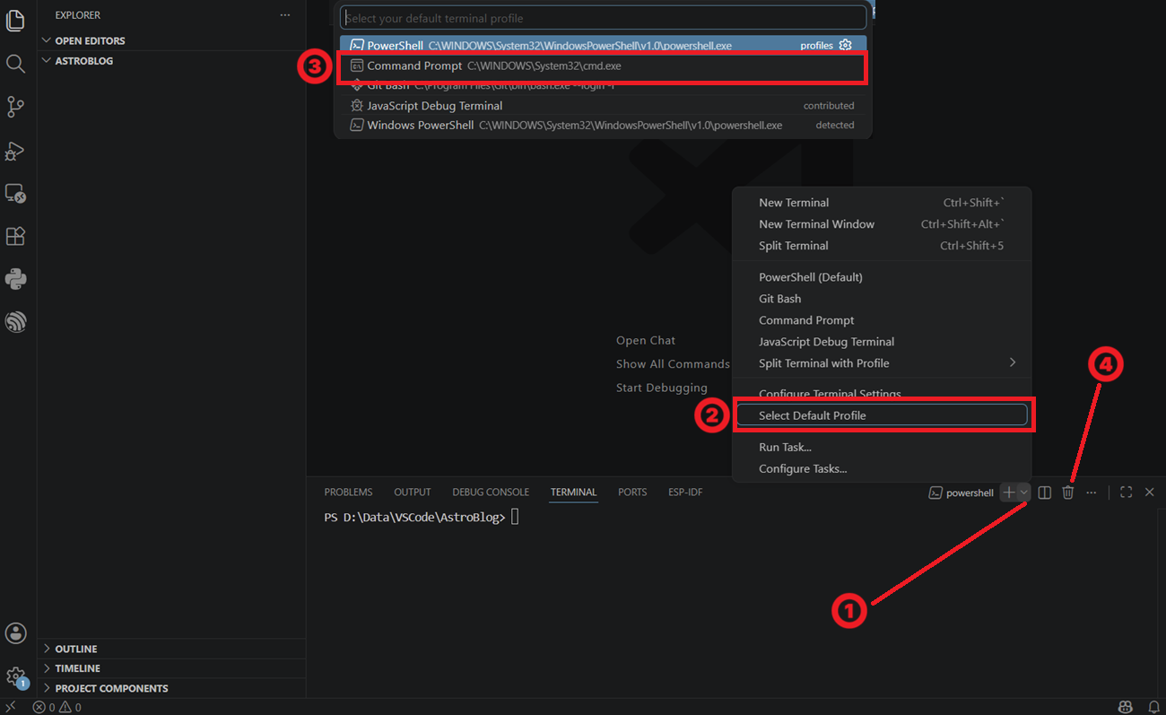The image size is (1166, 715).
Task: Close the terminal panel
Action: point(1149,493)
